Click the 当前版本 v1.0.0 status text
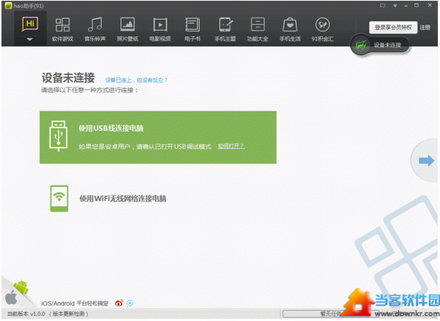 click(x=26, y=314)
